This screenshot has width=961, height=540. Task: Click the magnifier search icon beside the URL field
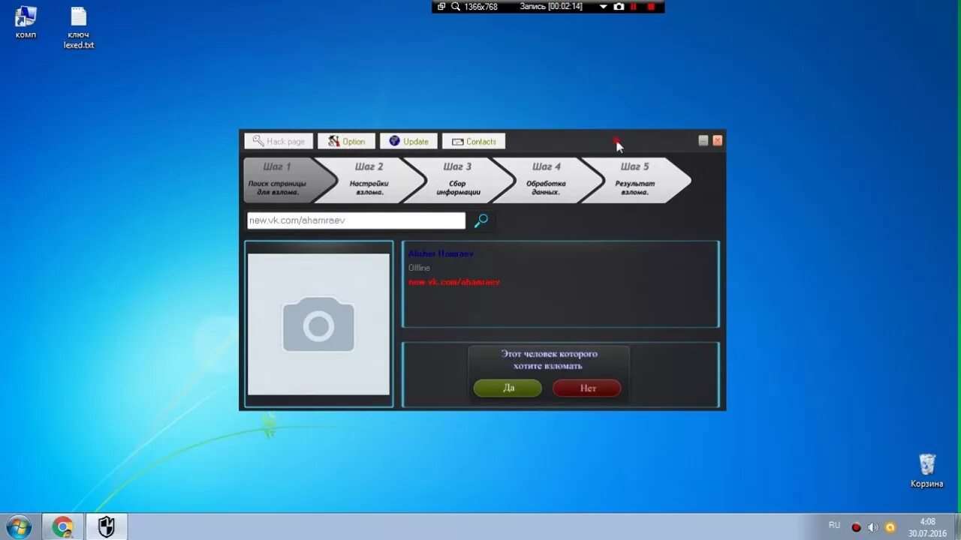[481, 220]
